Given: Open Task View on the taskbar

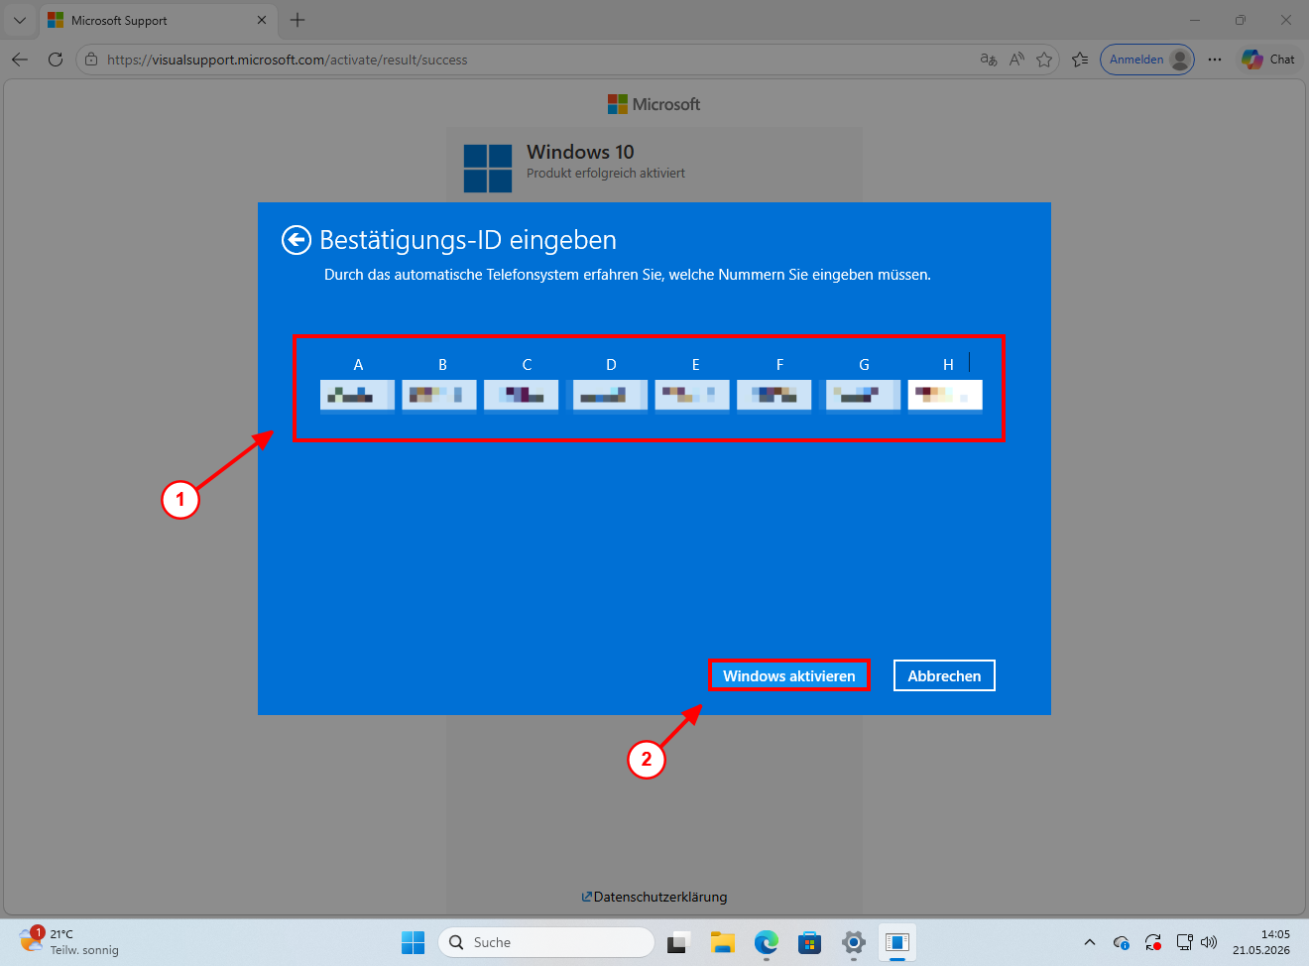Looking at the screenshot, I should click(x=677, y=942).
